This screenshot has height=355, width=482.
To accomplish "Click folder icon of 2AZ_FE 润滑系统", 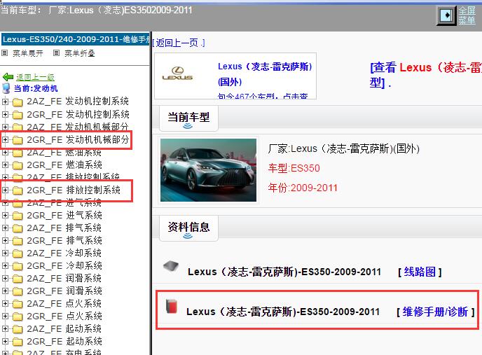I will point(18,279).
